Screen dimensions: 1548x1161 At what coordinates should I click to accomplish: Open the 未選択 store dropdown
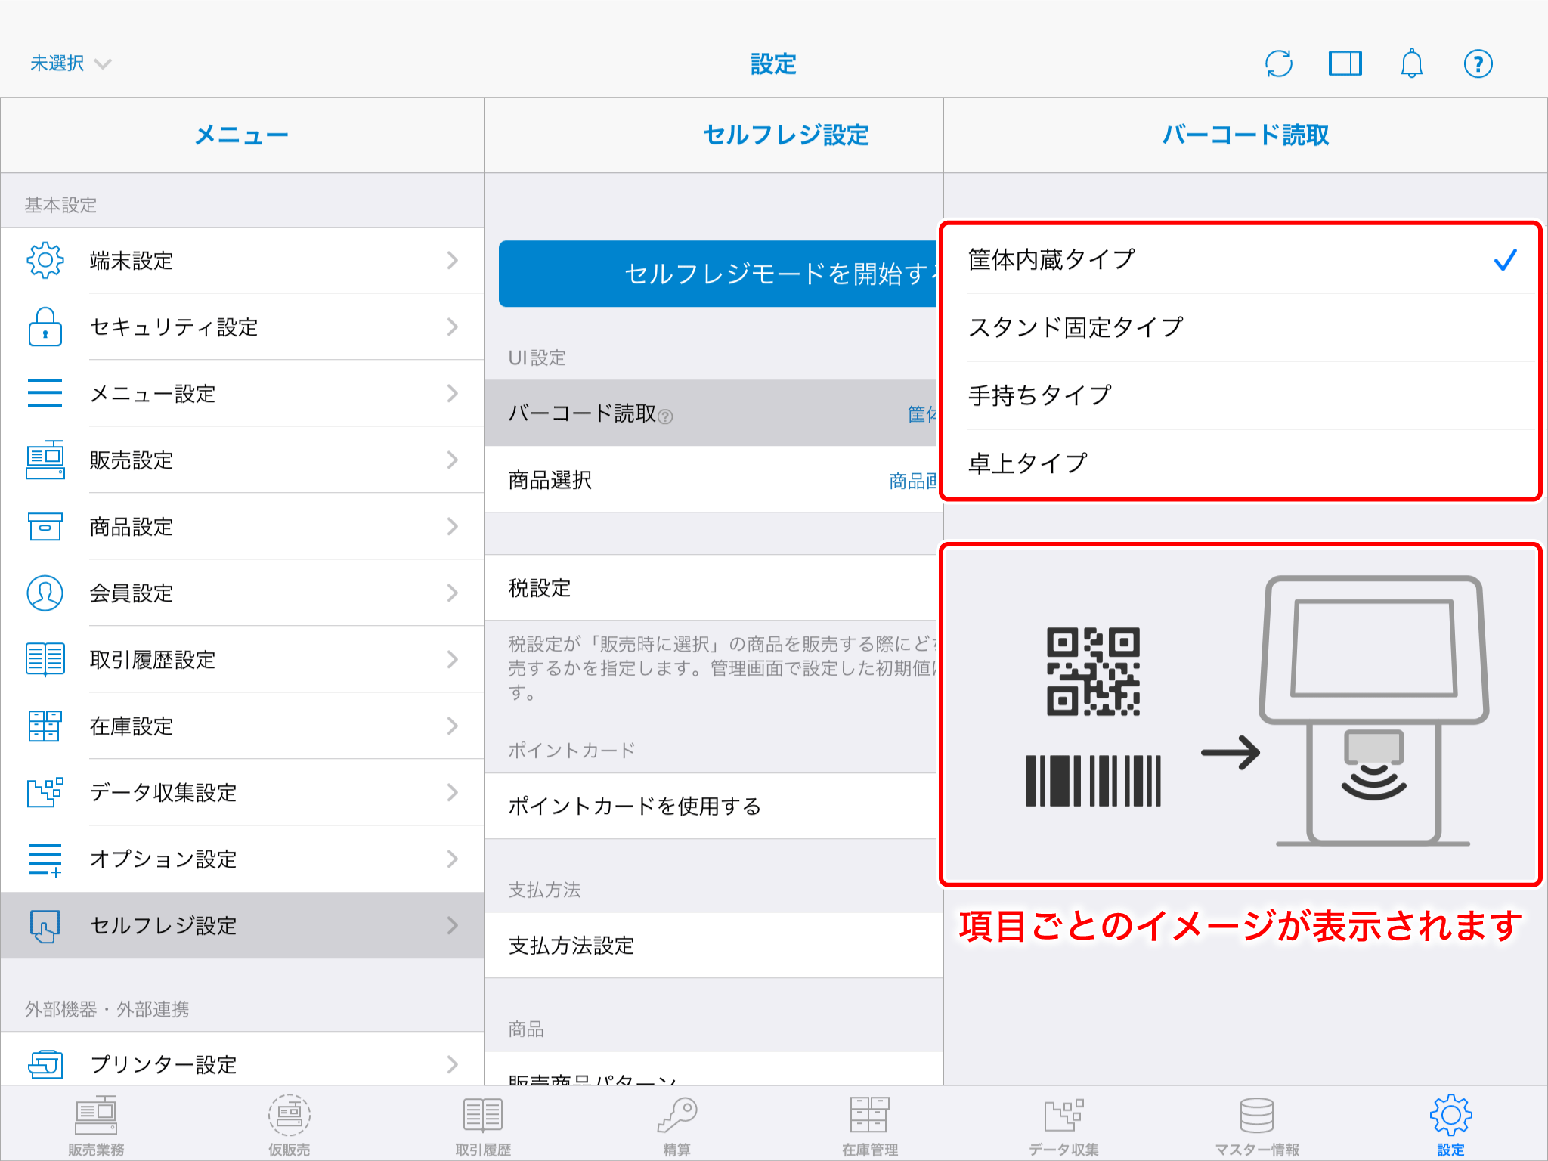pos(70,63)
